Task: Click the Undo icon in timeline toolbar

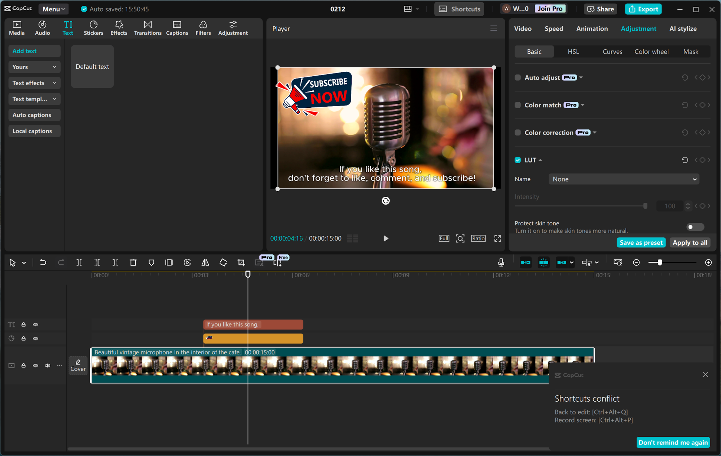Action: click(43, 263)
